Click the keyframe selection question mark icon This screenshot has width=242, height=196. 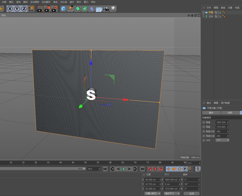coord(161,169)
